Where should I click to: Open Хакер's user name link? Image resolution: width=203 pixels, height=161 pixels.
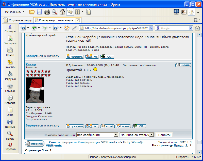pos(31,64)
